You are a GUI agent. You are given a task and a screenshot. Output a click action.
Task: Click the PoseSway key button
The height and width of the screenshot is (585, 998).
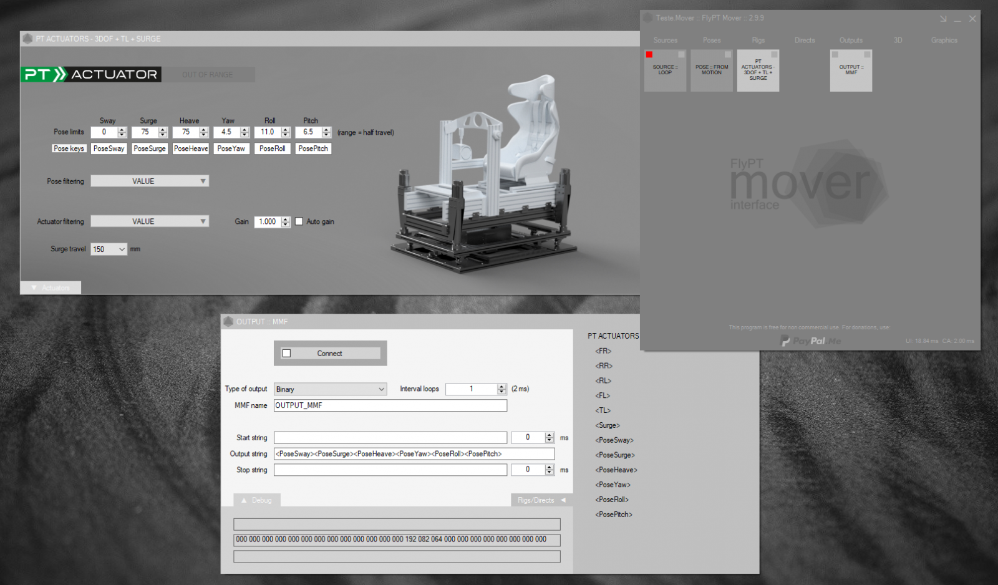pyautogui.click(x=109, y=148)
